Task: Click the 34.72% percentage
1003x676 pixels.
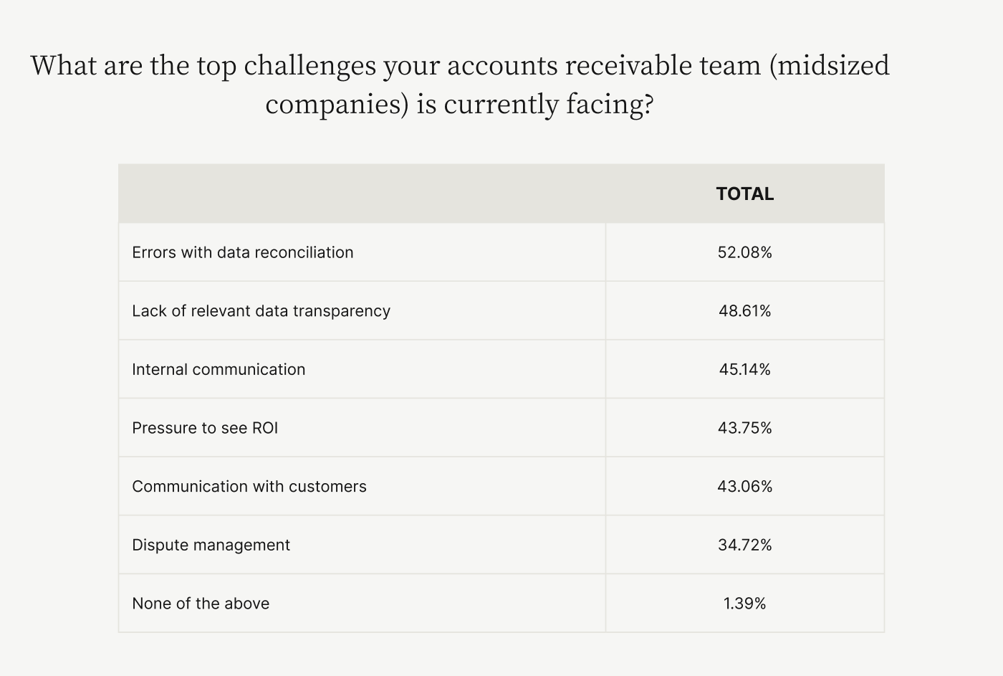Action: pyautogui.click(x=744, y=545)
